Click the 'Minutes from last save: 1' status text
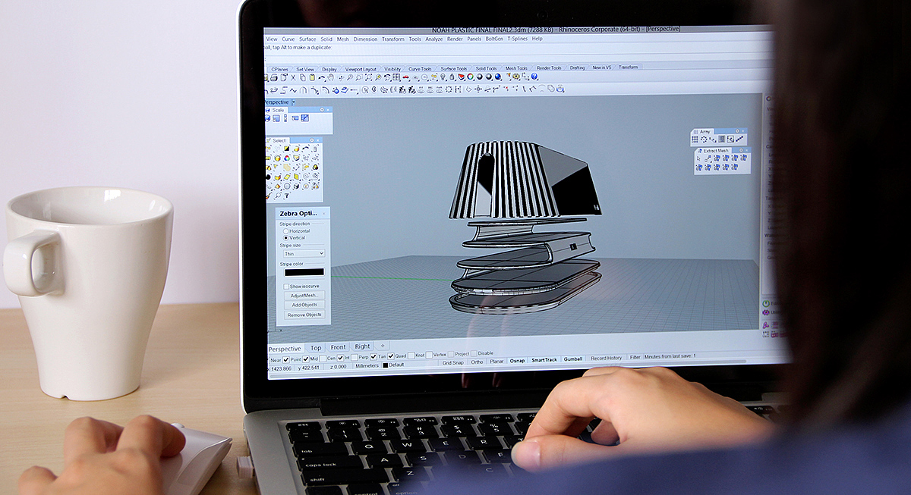This screenshot has width=911, height=495. coord(670,356)
